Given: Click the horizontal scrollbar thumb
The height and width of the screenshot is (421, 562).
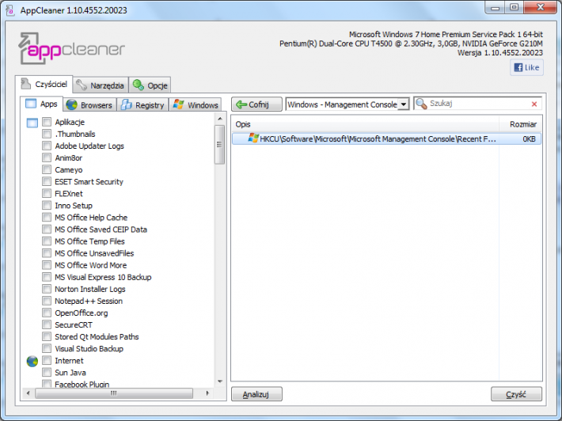Looking at the screenshot, I should [114, 393].
